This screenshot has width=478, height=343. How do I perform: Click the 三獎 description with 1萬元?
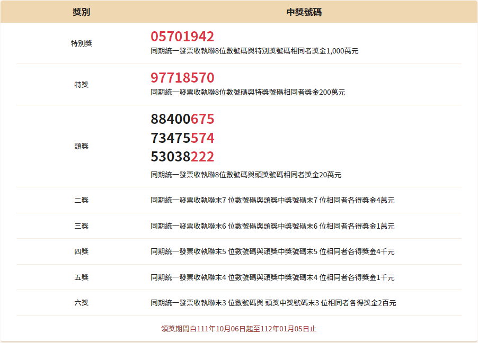[x=272, y=227]
